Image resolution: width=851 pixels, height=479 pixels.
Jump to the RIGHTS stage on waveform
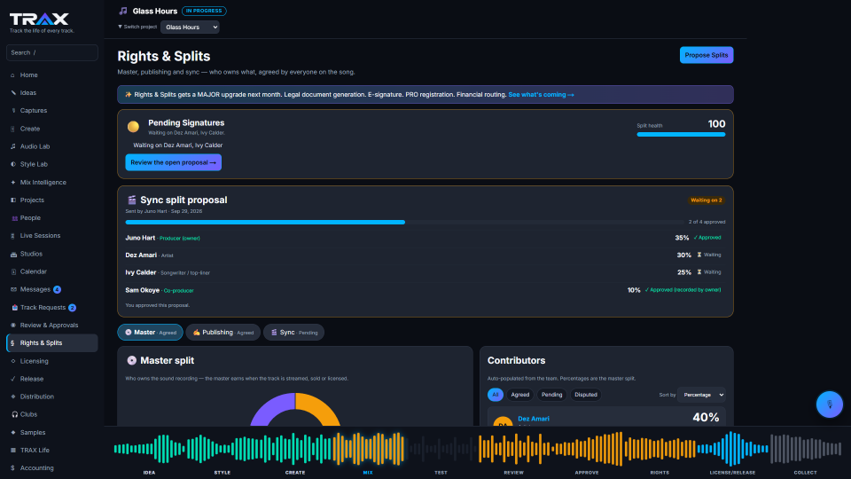(660, 452)
